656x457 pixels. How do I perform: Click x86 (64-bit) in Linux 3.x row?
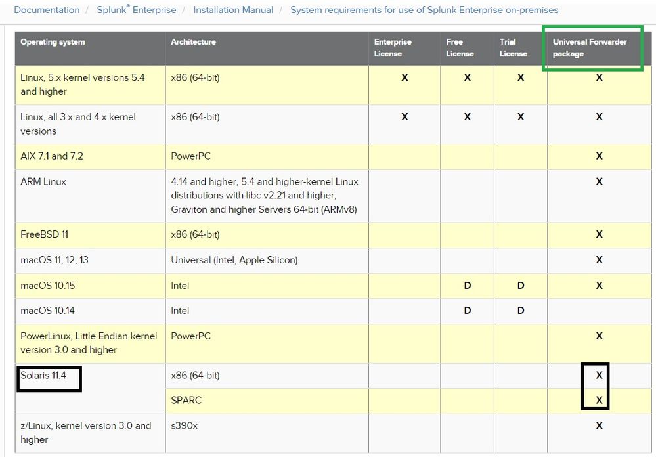tap(267, 124)
